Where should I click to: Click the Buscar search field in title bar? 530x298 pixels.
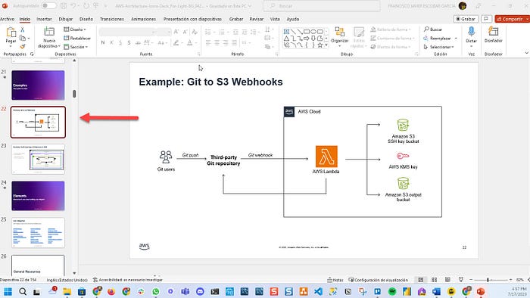click(x=322, y=6)
